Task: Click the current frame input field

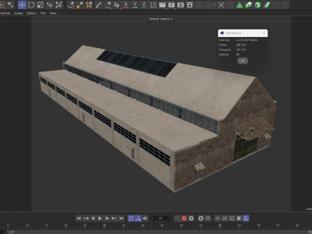Action: pos(161,218)
